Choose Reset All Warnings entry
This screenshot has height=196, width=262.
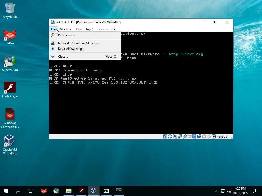[85, 49]
